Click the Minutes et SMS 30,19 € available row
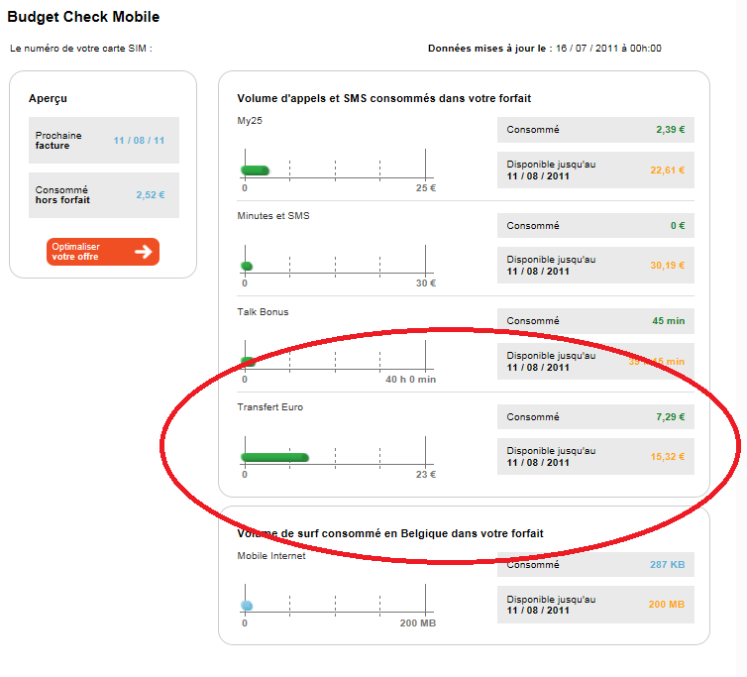Image resolution: width=747 pixels, height=677 pixels. point(594,266)
